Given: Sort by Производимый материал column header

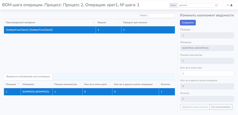Looking at the screenshot, I should [50, 22].
